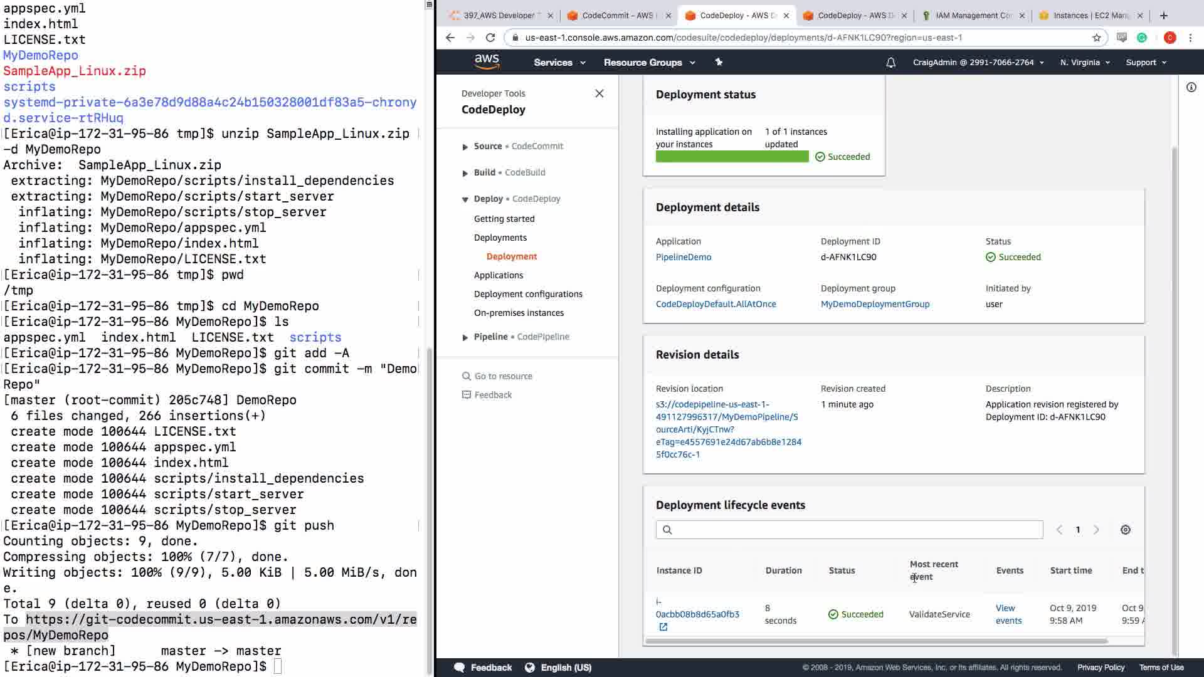Viewport: 1204px width, 677px height.
Task: Click the browser reload button
Action: 490,38
